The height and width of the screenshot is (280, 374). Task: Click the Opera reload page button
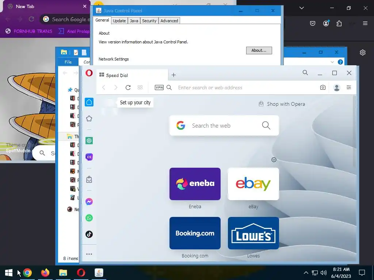click(128, 87)
